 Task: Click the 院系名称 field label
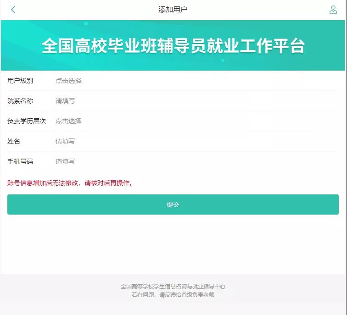tap(20, 101)
